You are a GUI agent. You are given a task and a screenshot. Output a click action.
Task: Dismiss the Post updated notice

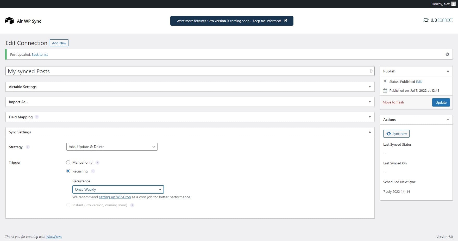point(447,54)
